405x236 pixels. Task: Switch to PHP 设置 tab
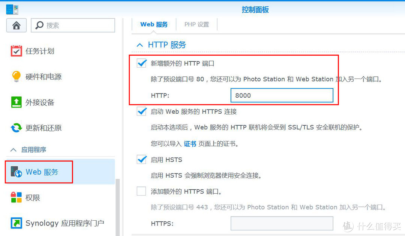(x=196, y=24)
